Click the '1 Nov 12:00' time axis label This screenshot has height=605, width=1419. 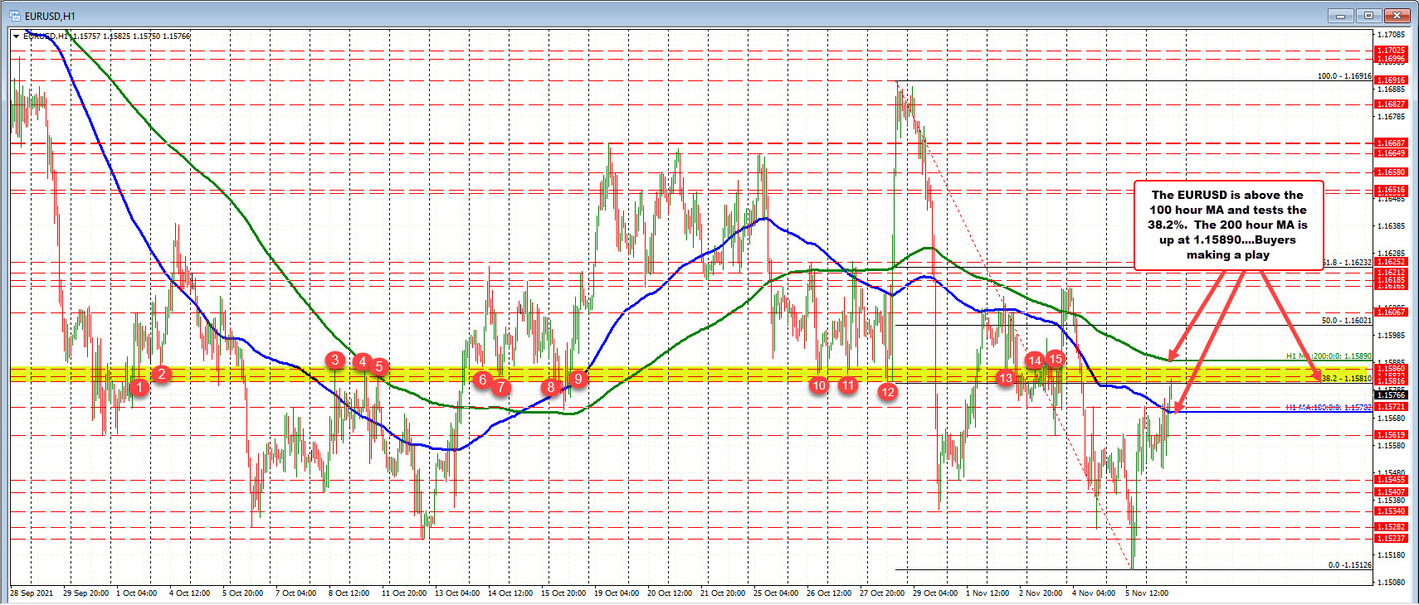(987, 593)
